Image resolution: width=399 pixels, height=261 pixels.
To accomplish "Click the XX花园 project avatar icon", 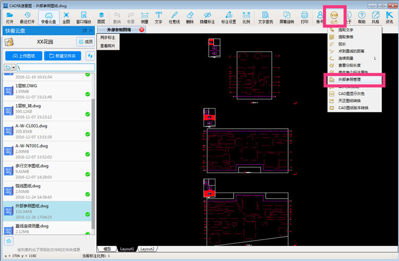I will pos(9,42).
